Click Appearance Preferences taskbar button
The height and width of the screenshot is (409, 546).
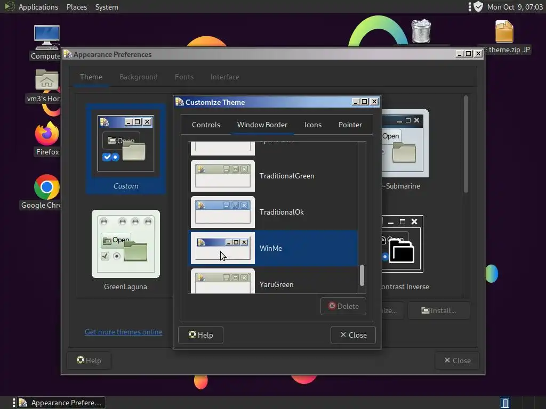pos(61,403)
